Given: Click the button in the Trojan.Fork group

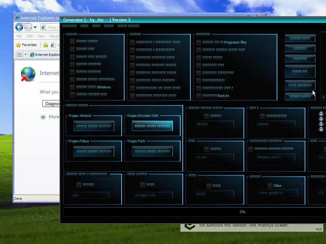Looking at the screenshot, I should point(152,152).
